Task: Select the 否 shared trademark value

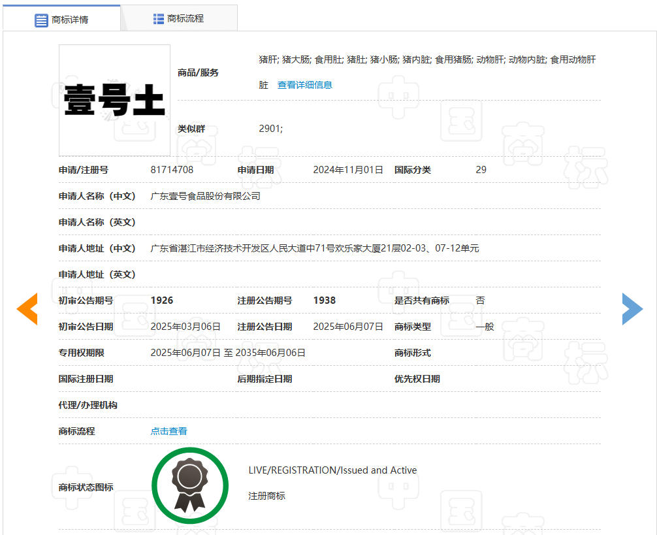Action: click(480, 300)
